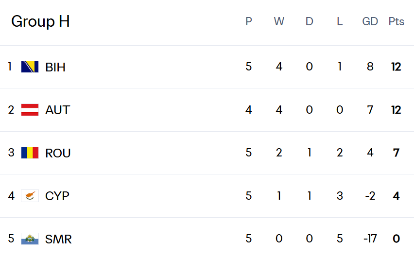The height and width of the screenshot is (258, 414).
Task: Click Romania's 7 points value
Action: (x=396, y=153)
